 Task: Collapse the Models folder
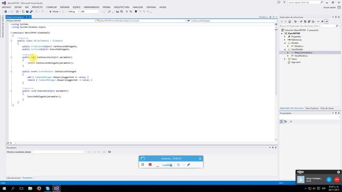(x=285, y=43)
